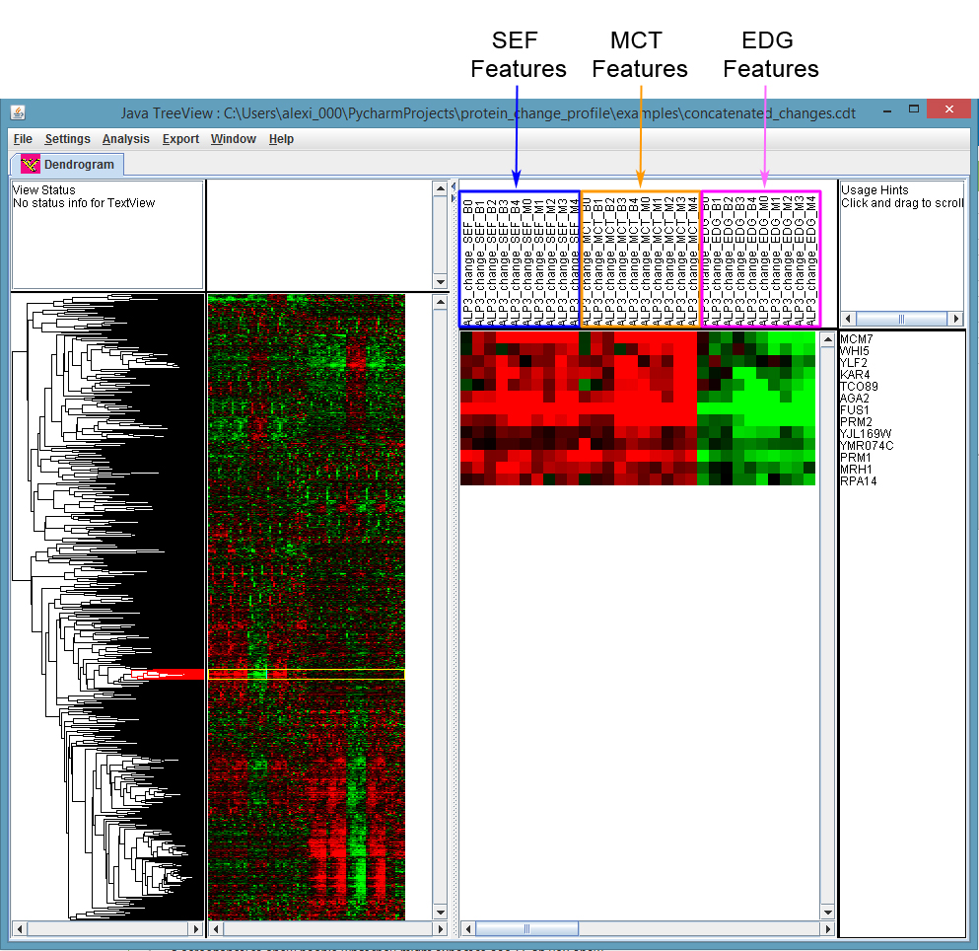Click the zoomed heatmap horizontal scrollbar thumb
This screenshot has height=951, width=979.
[x=526, y=929]
